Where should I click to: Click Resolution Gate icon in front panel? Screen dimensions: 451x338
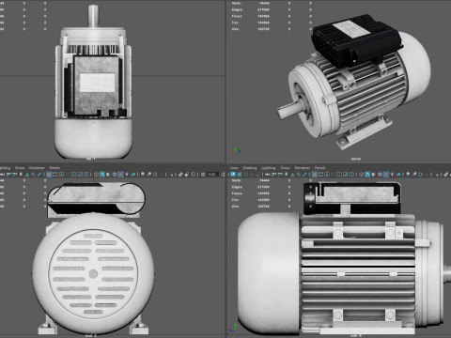pos(61,175)
